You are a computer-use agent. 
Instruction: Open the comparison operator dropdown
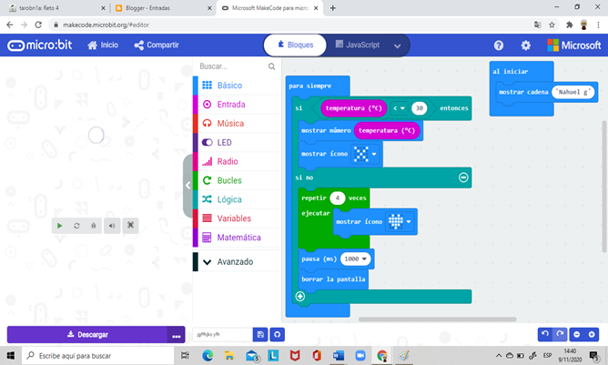pyautogui.click(x=399, y=108)
